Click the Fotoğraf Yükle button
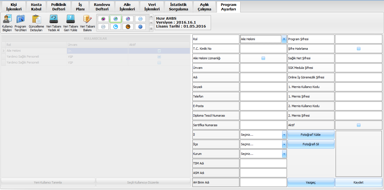Screen dimensions: 384x190 [311, 135]
